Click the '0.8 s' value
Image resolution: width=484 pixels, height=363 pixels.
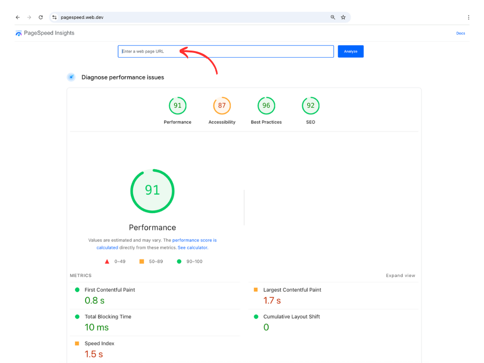pos(95,300)
